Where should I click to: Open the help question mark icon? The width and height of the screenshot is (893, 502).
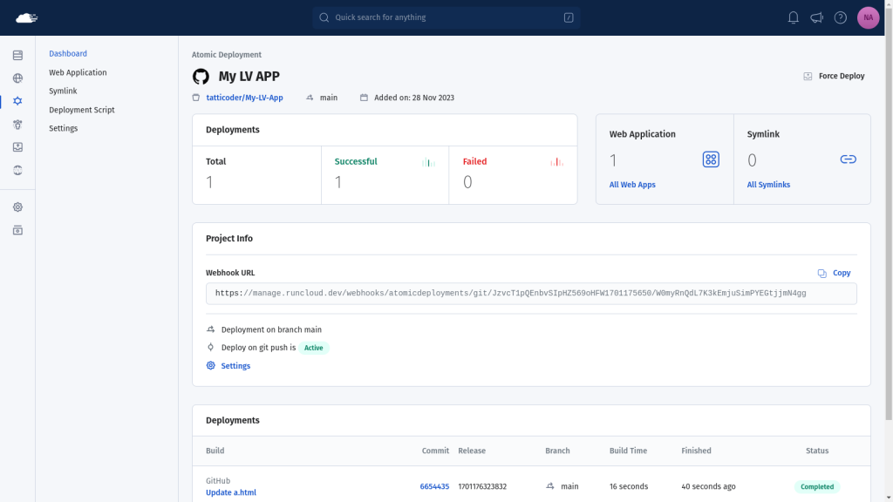tap(840, 17)
